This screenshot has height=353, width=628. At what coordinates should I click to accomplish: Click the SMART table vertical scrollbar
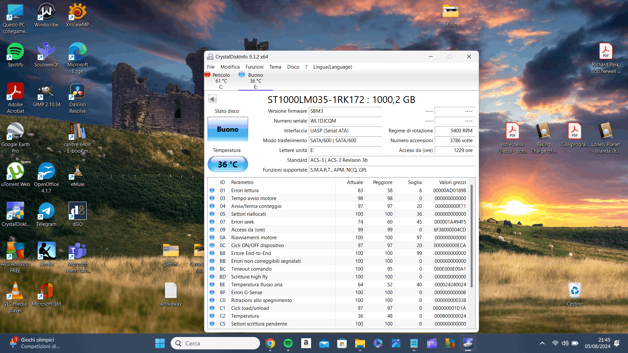(471, 235)
